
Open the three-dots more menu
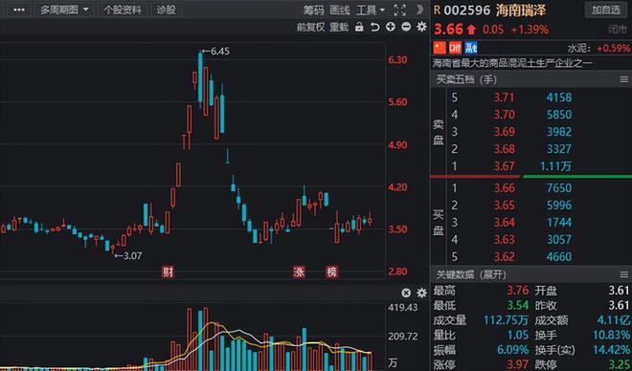pos(19,11)
